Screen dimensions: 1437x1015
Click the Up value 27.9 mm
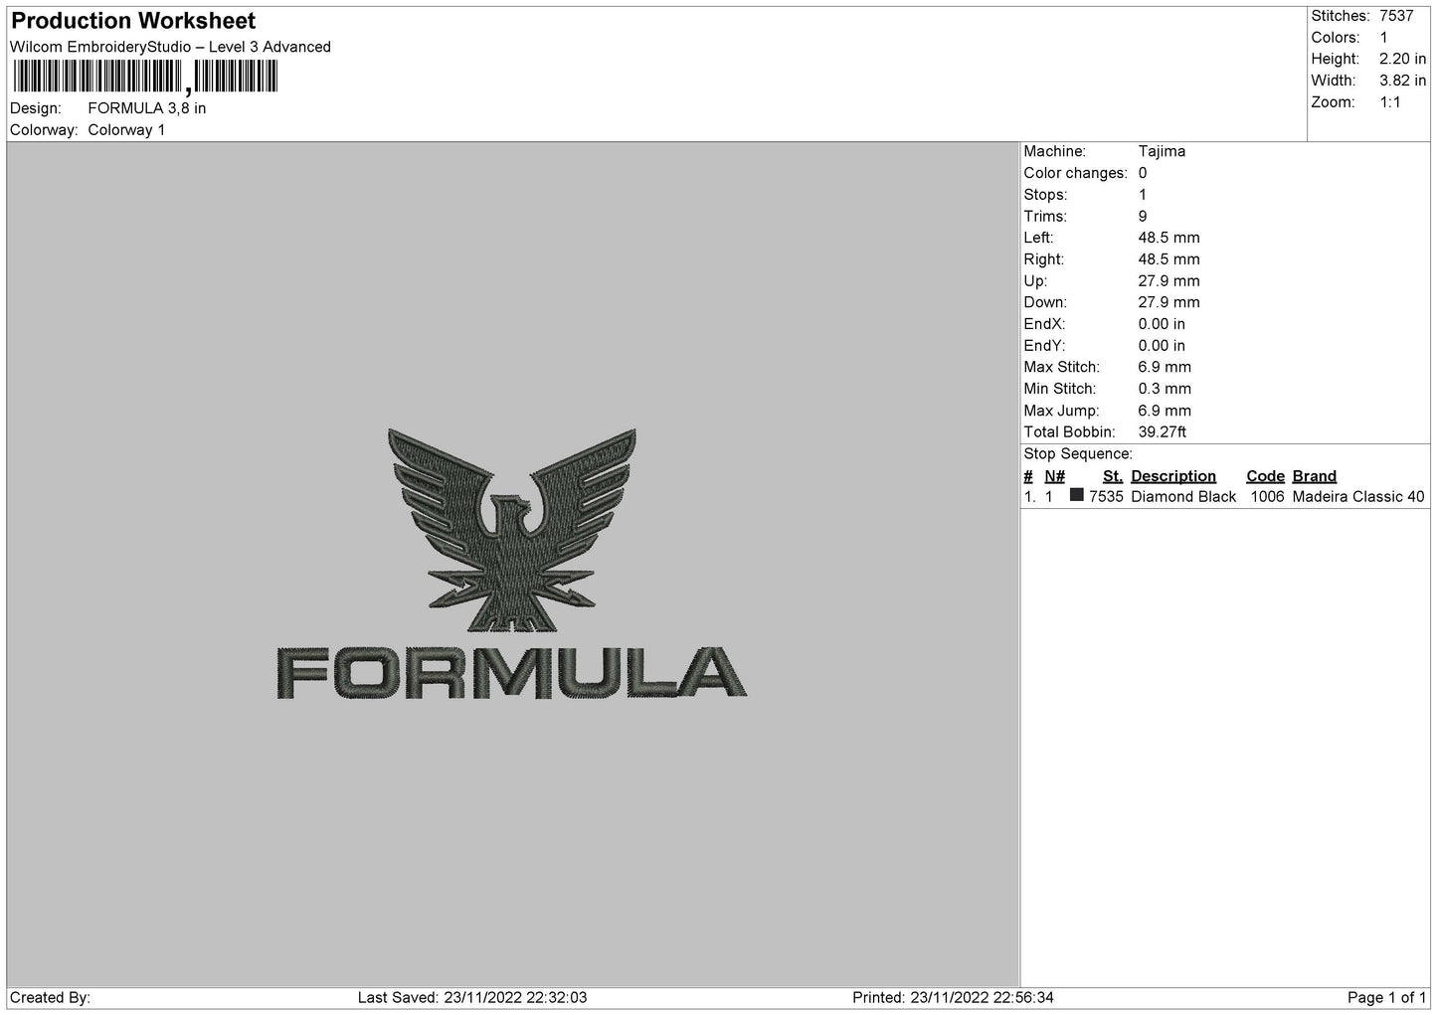tap(1168, 281)
